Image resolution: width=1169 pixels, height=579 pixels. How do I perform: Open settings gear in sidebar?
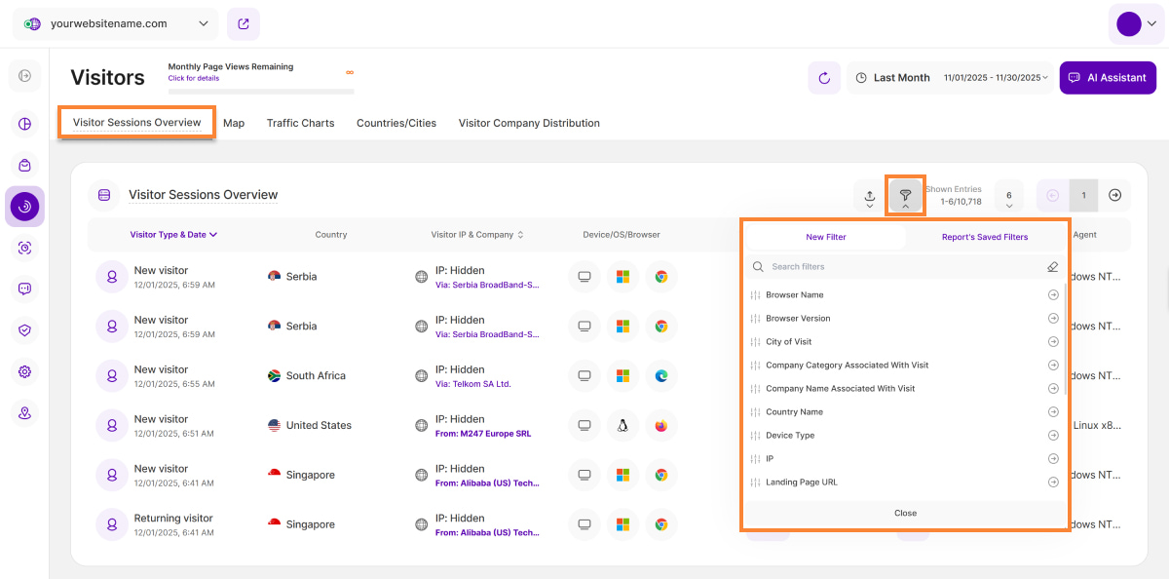pyautogui.click(x=24, y=371)
